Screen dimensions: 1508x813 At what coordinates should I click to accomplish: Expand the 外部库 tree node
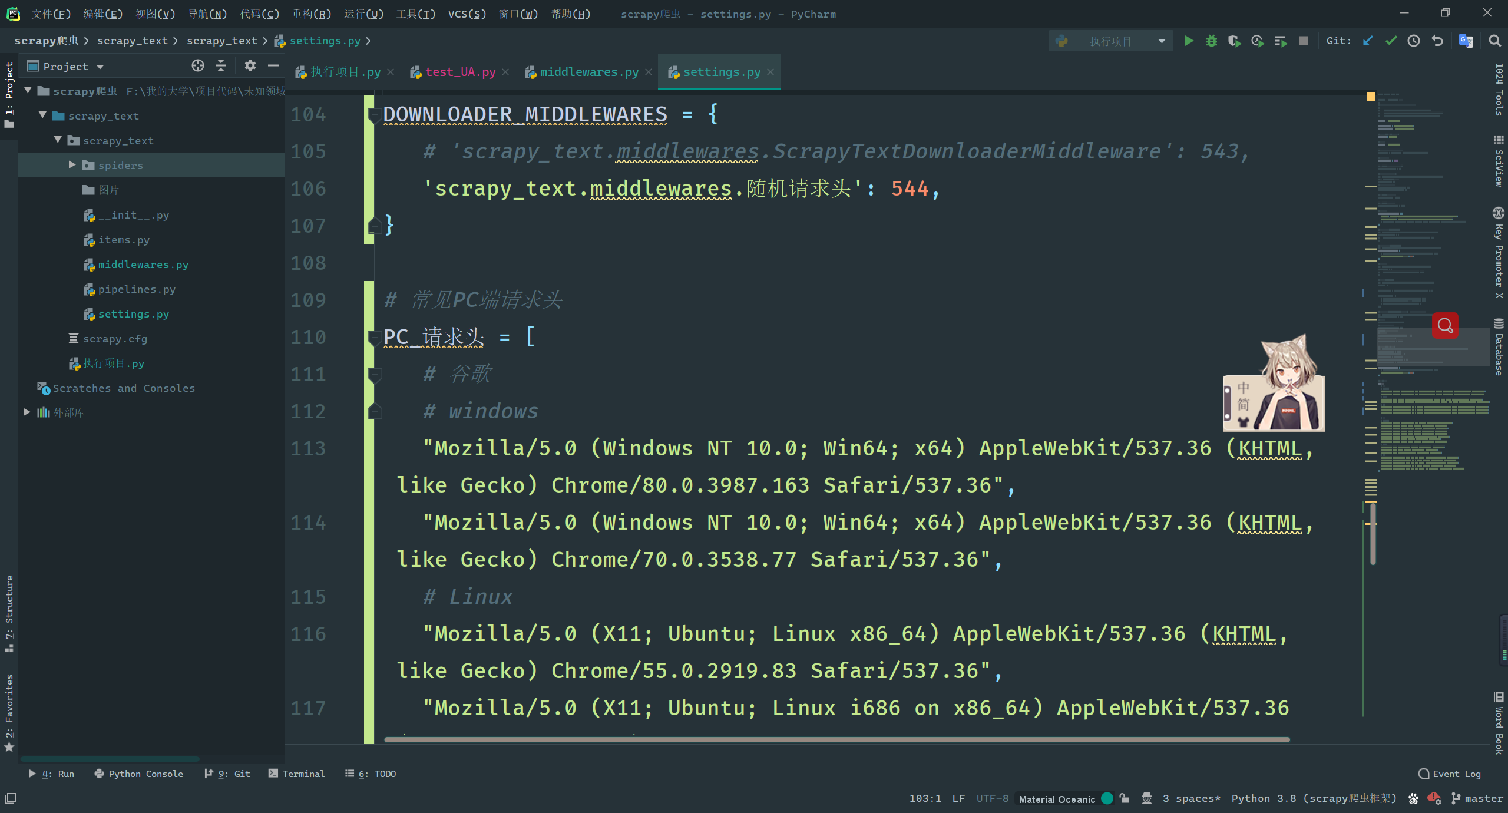[x=27, y=412]
